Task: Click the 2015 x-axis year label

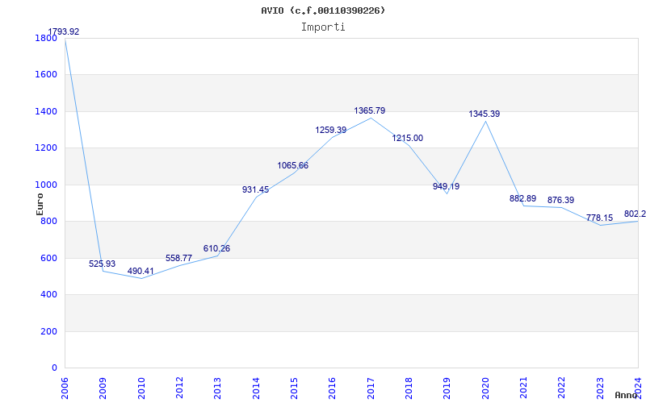Action: (294, 388)
